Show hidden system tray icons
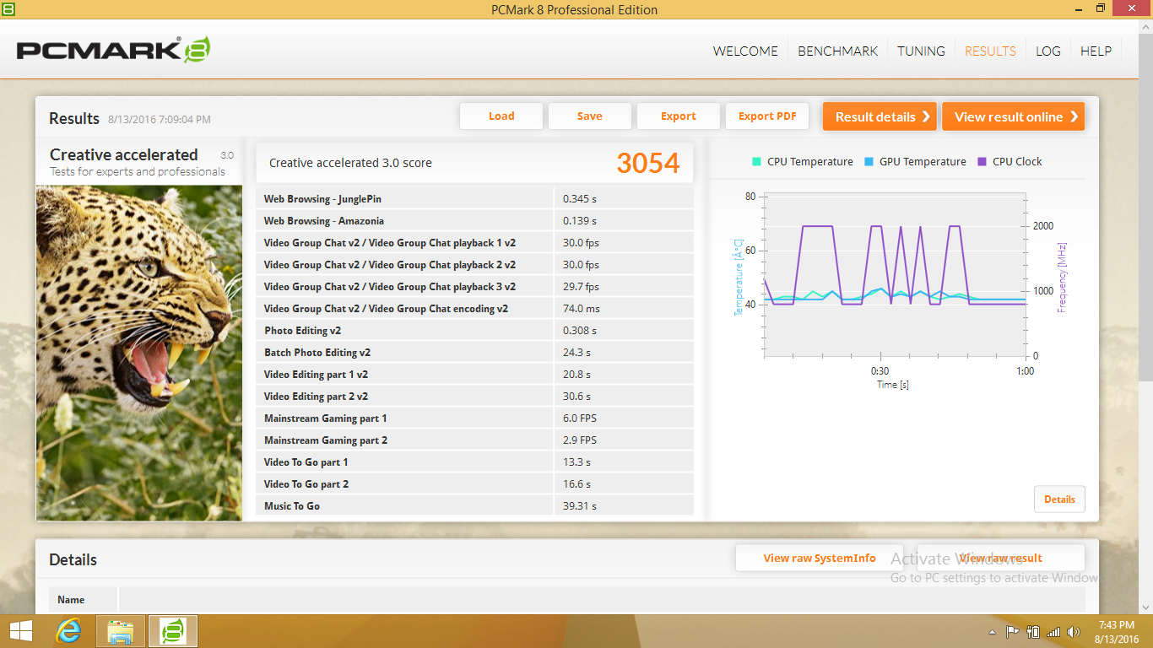1153x648 pixels. pos(992,632)
